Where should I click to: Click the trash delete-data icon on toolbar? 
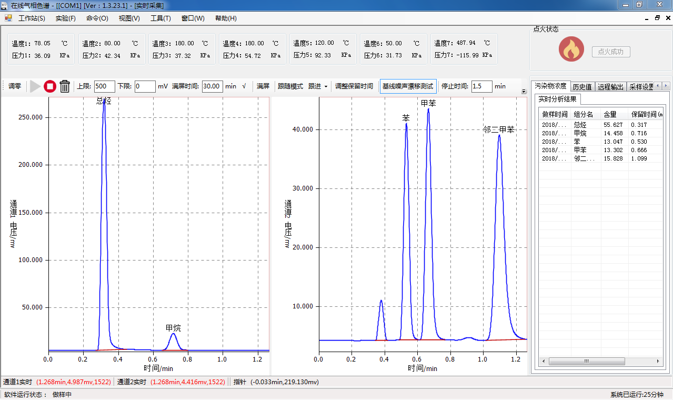click(65, 86)
